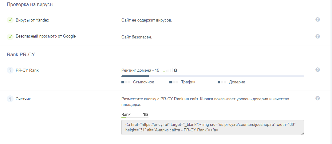The height and width of the screenshot is (144, 332).
Task: Click info icon beside Счетчик
Action: pos(10,99)
